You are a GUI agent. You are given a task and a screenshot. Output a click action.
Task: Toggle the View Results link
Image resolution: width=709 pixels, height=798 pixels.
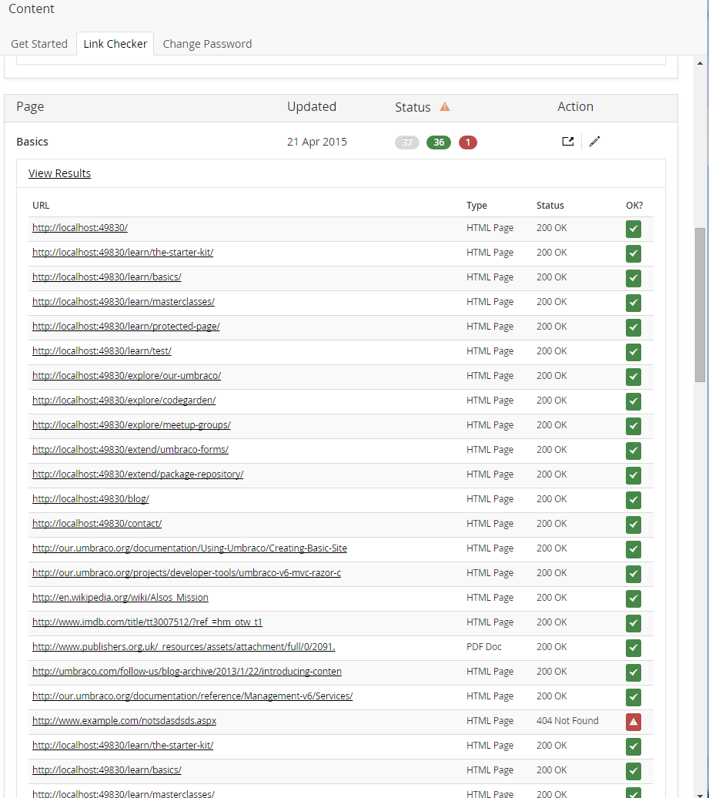[x=59, y=173]
